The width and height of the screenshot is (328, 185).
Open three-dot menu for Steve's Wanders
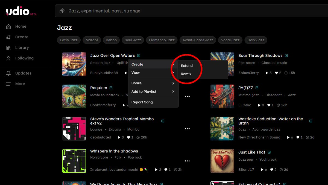187,129
